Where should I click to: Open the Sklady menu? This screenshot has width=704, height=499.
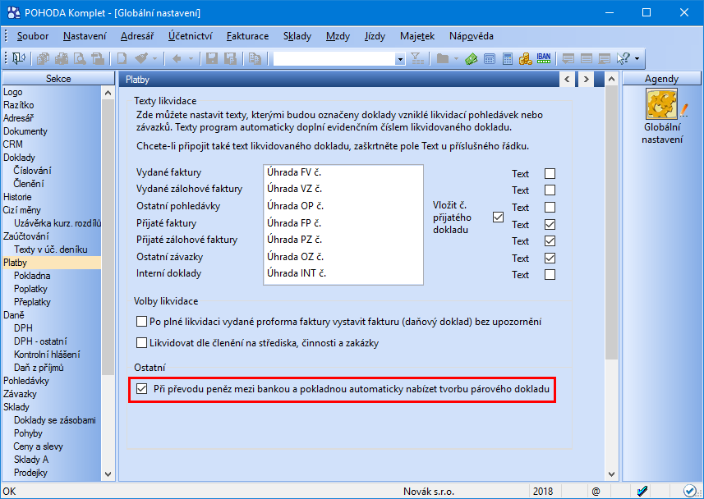(x=297, y=36)
